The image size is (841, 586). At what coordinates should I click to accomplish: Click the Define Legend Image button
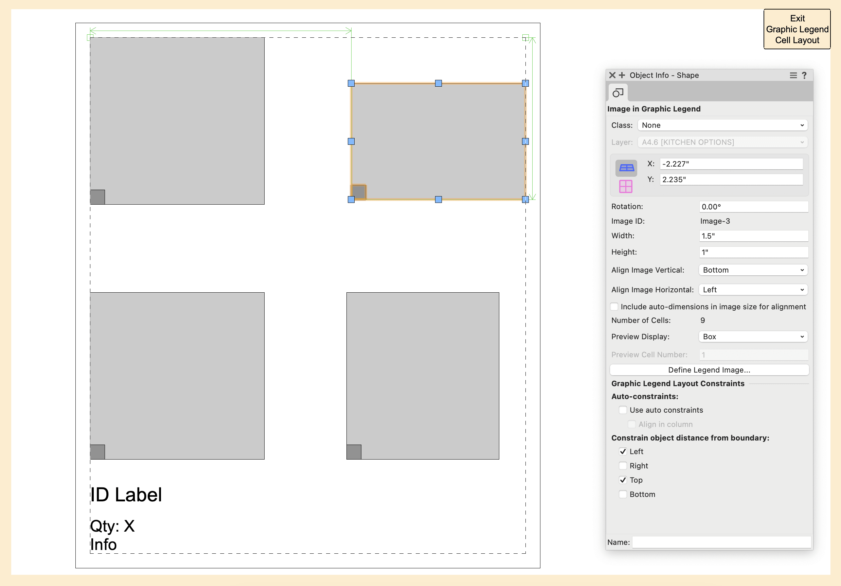pyautogui.click(x=709, y=370)
